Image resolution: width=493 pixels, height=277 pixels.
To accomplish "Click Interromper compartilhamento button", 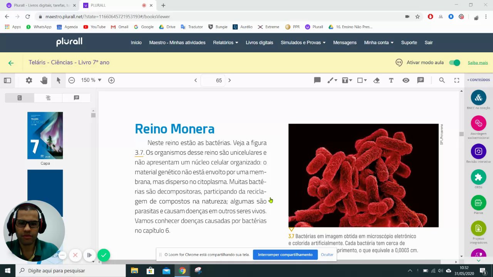I will click(285, 254).
